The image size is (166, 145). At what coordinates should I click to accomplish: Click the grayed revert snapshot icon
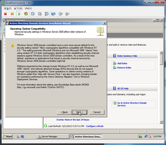coord(40,14)
